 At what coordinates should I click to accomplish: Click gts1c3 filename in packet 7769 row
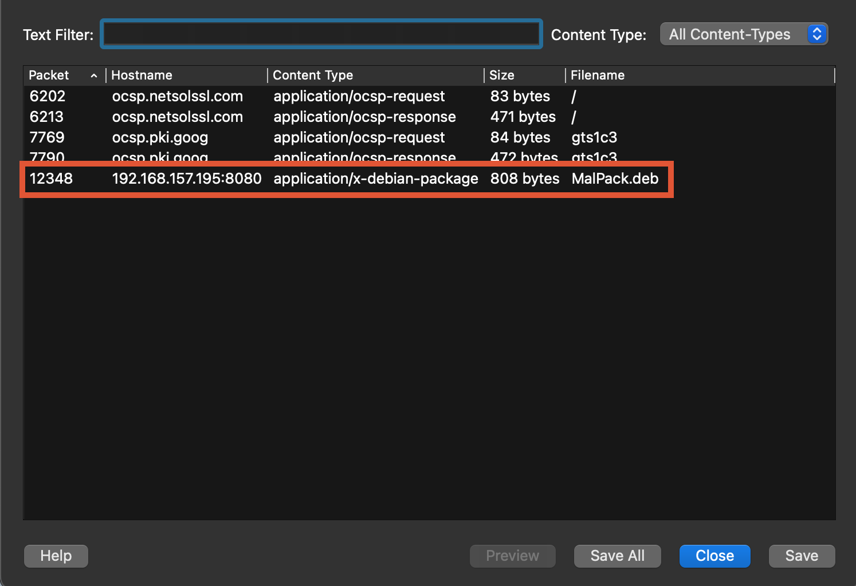pyautogui.click(x=594, y=137)
